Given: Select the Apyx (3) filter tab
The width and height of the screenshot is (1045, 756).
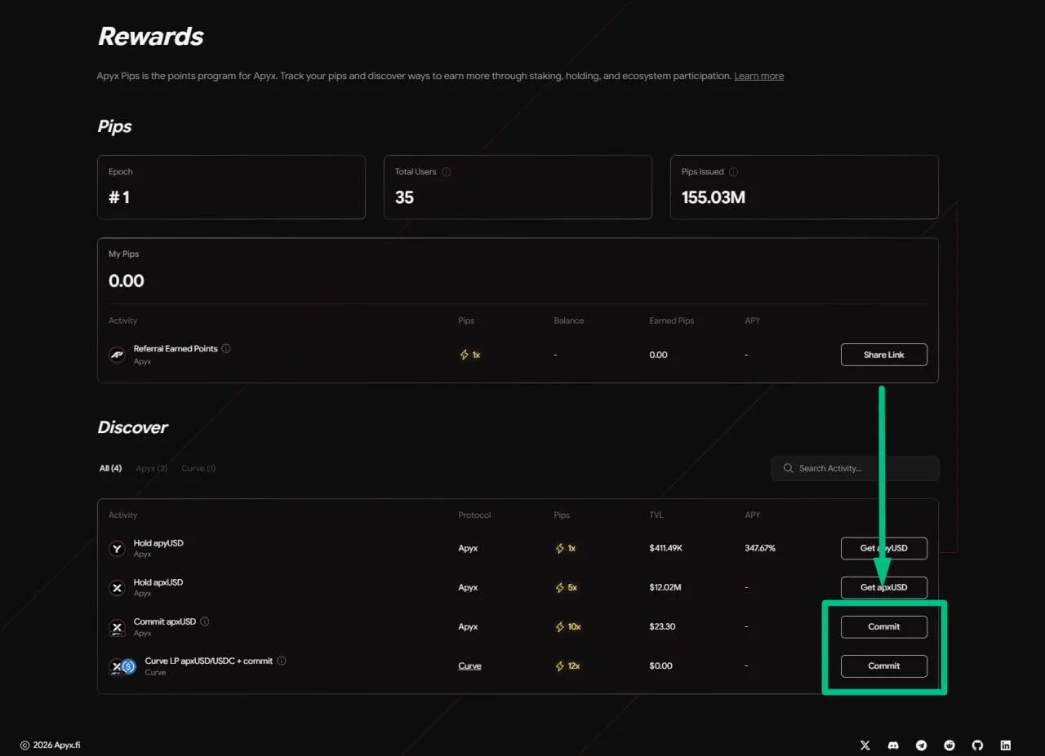Looking at the screenshot, I should coord(152,468).
